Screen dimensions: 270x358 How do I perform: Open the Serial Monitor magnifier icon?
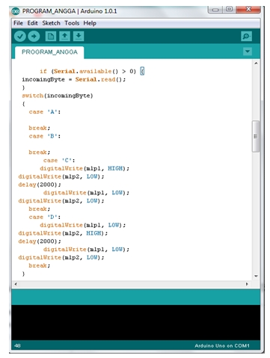(x=246, y=37)
